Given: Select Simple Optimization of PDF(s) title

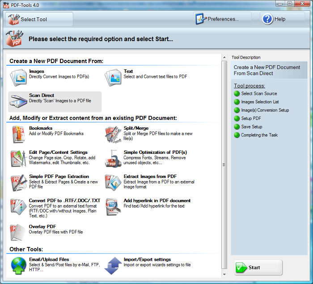Looking at the screenshot, I should click(155, 153).
